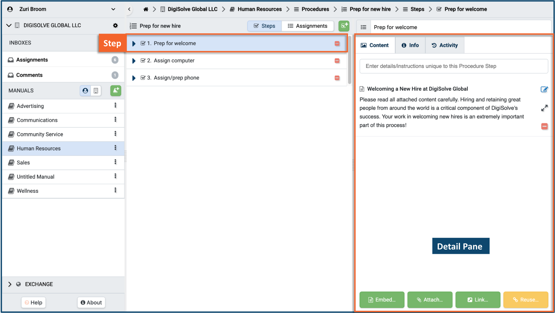Select step 1 Prep for welcome

pyautogui.click(x=236, y=43)
